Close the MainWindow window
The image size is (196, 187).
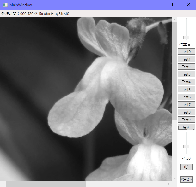coord(188,5)
